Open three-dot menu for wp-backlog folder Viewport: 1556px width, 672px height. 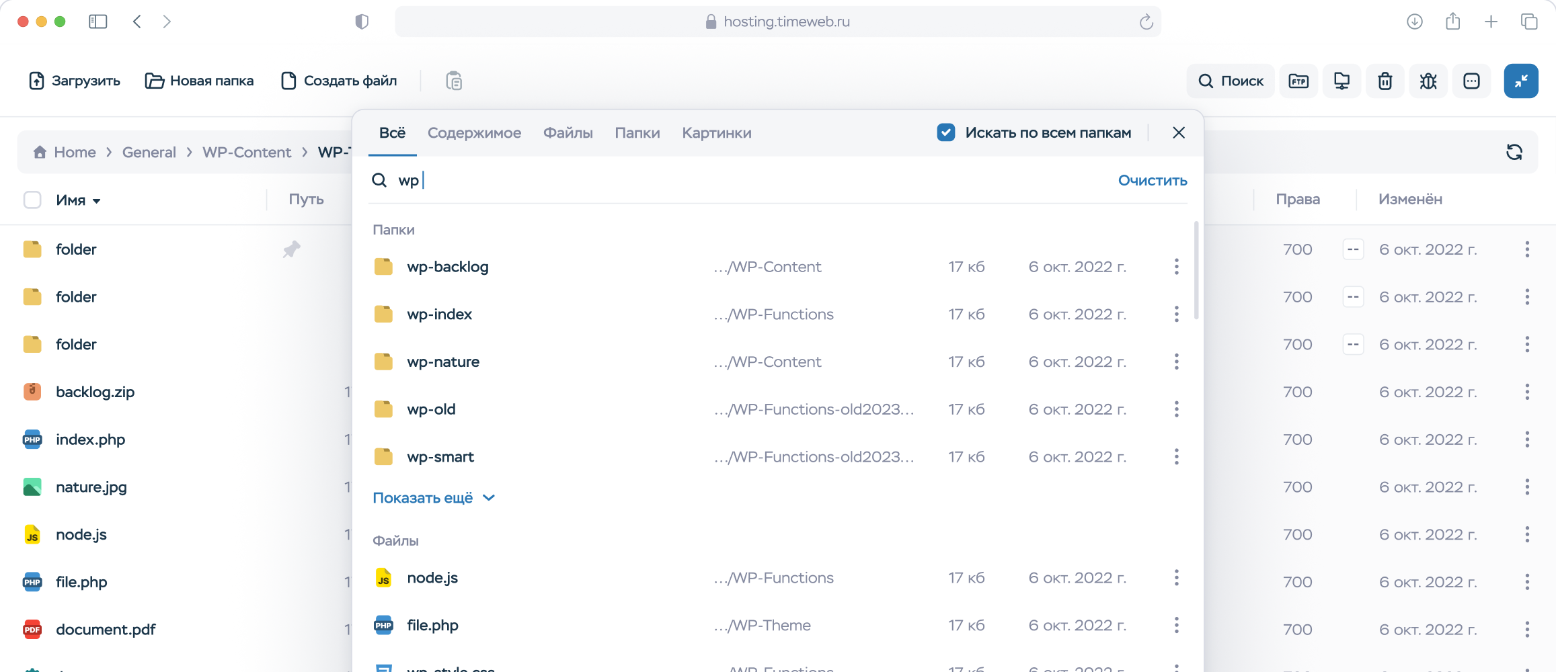click(x=1176, y=267)
